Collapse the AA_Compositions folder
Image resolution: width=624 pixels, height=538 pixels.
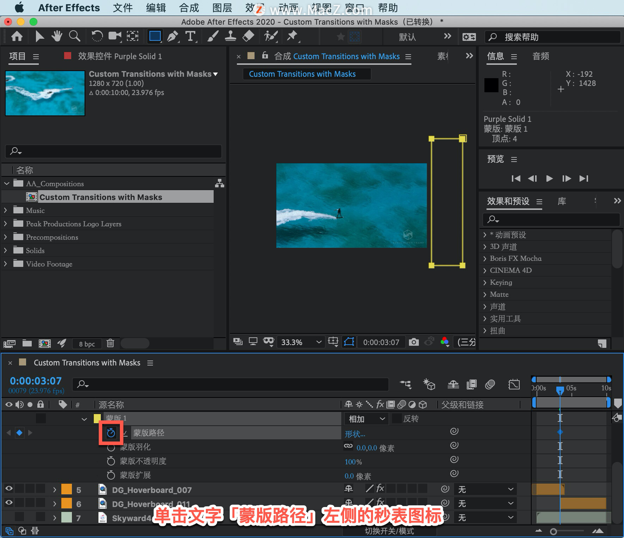6,183
